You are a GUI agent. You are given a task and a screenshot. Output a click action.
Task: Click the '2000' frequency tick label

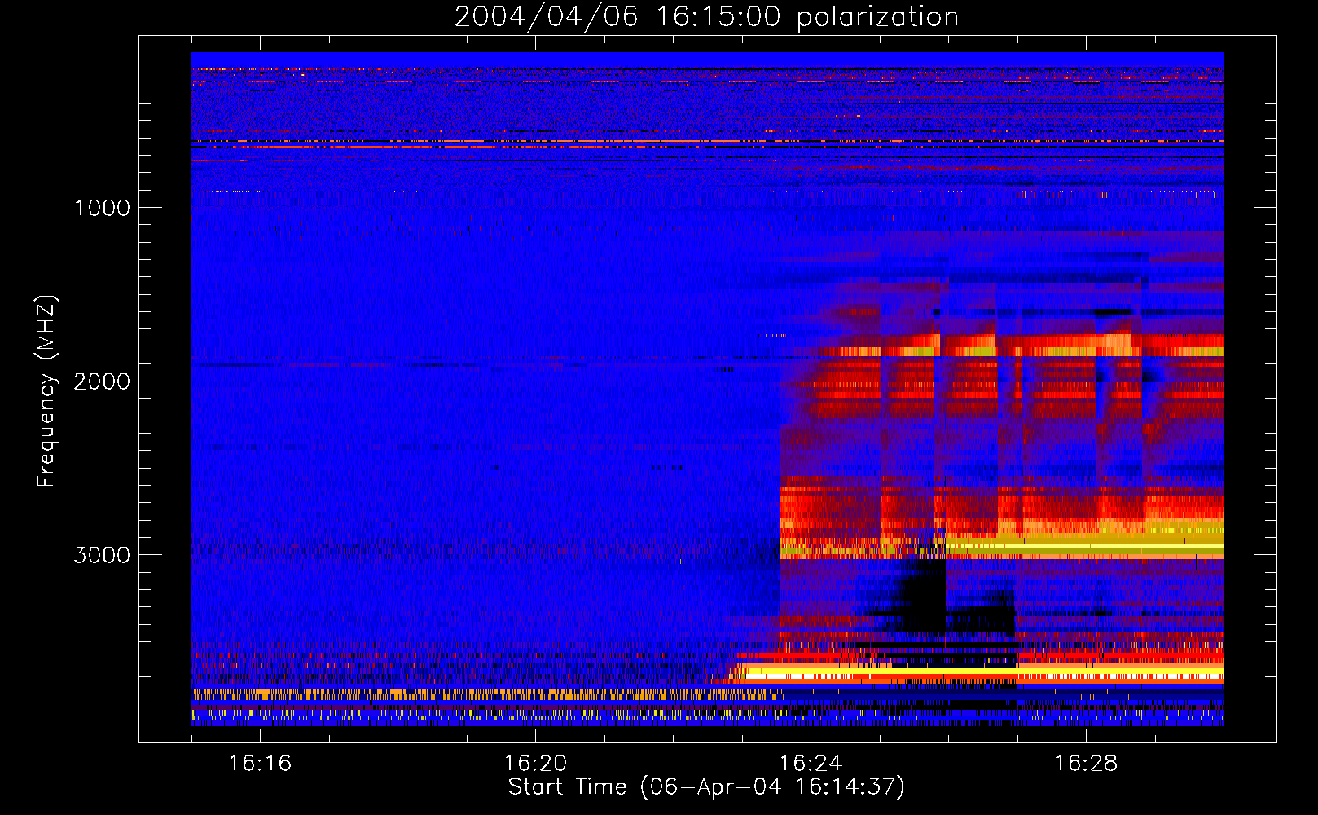102,381
